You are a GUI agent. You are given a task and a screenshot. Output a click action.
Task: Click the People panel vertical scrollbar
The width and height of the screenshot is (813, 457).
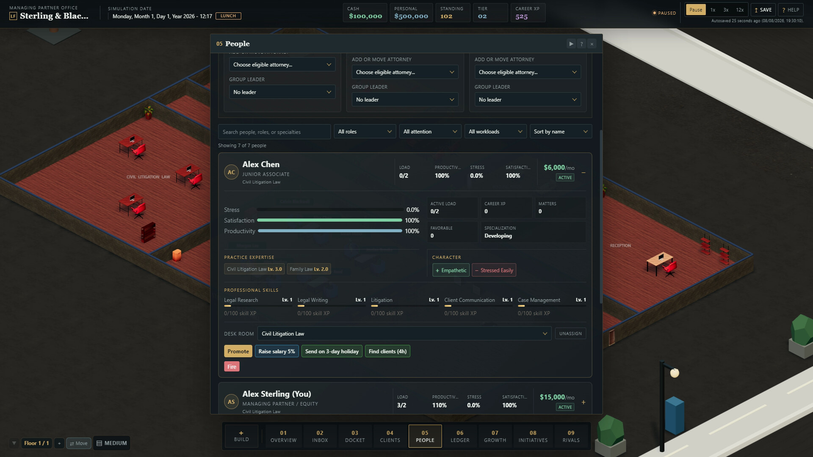pyautogui.click(x=600, y=216)
